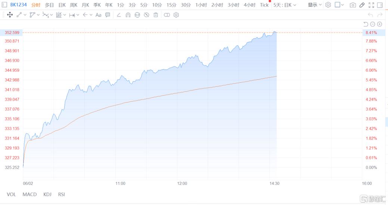388x205 pixels.
Task: Switch to the 日K timeframe tab
Action: 62,5
